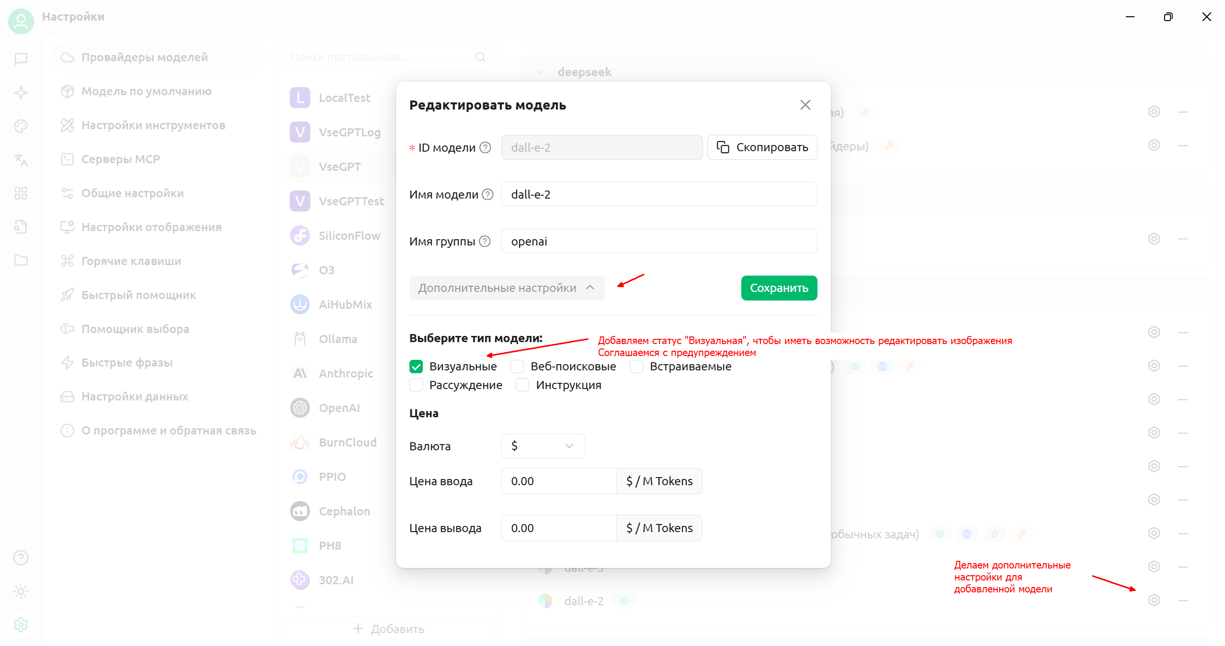Open Общие настройки section
The height and width of the screenshot is (646, 1225).
click(x=158, y=194)
